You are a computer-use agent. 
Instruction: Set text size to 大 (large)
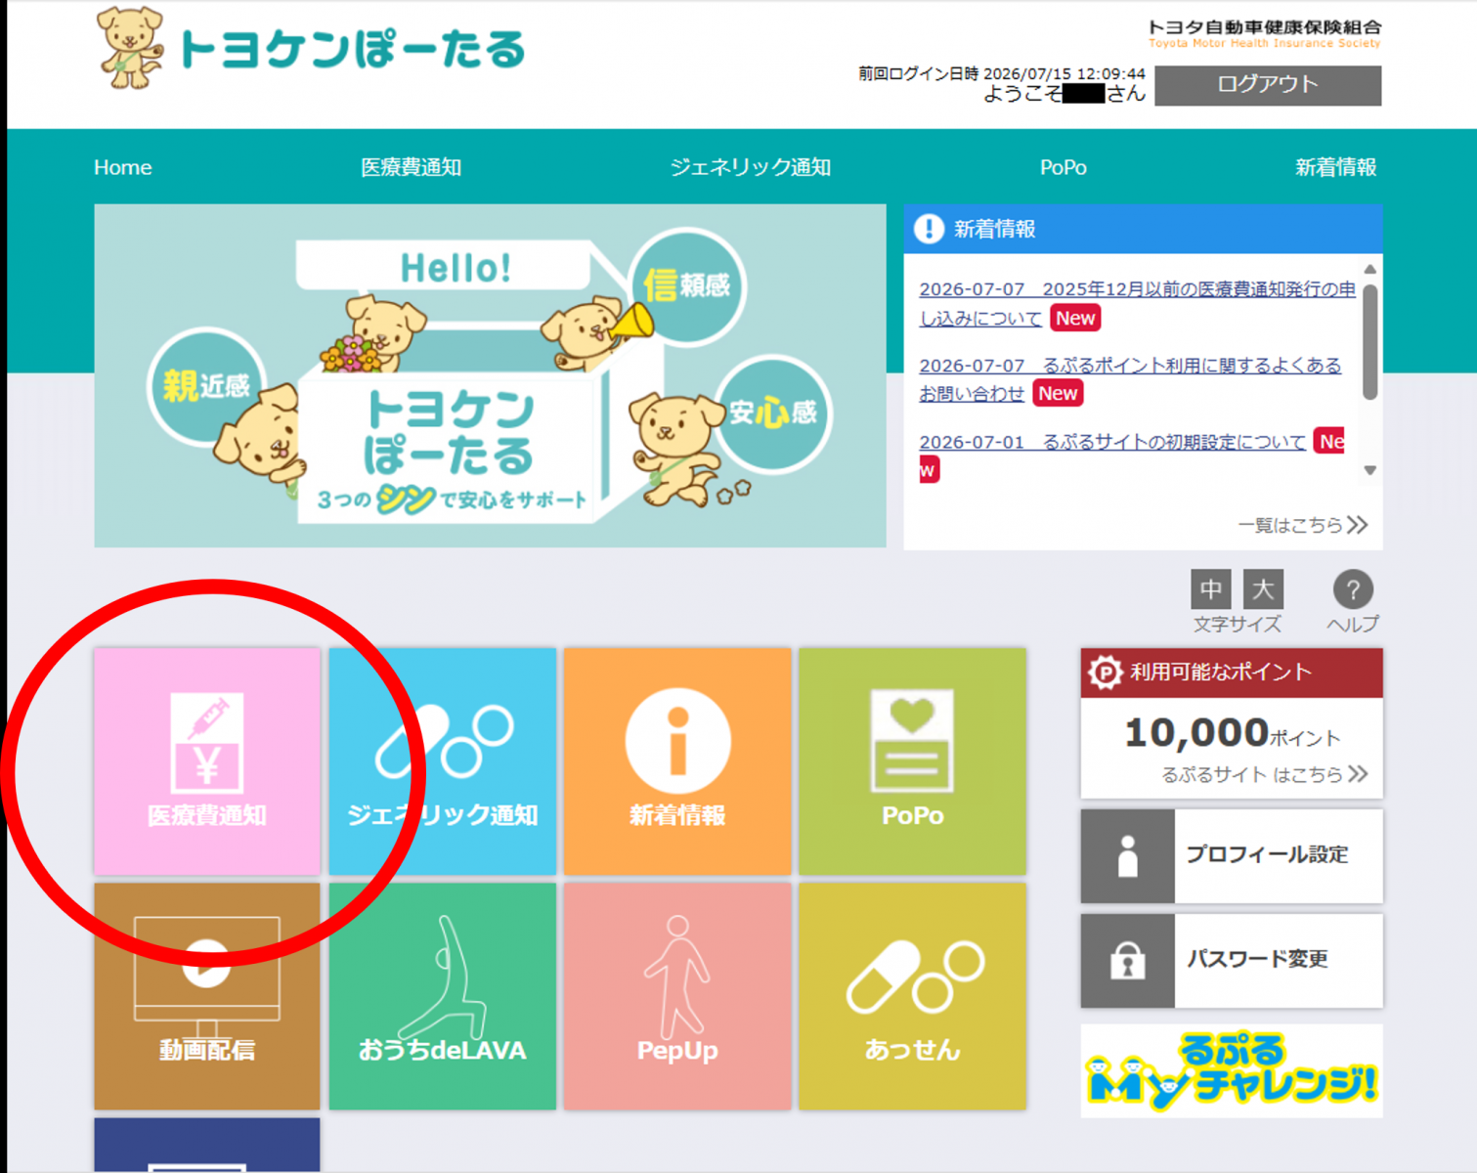pyautogui.click(x=1263, y=589)
